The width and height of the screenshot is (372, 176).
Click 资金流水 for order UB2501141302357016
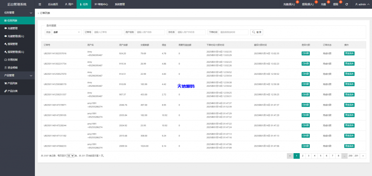pyautogui.click(x=349, y=54)
